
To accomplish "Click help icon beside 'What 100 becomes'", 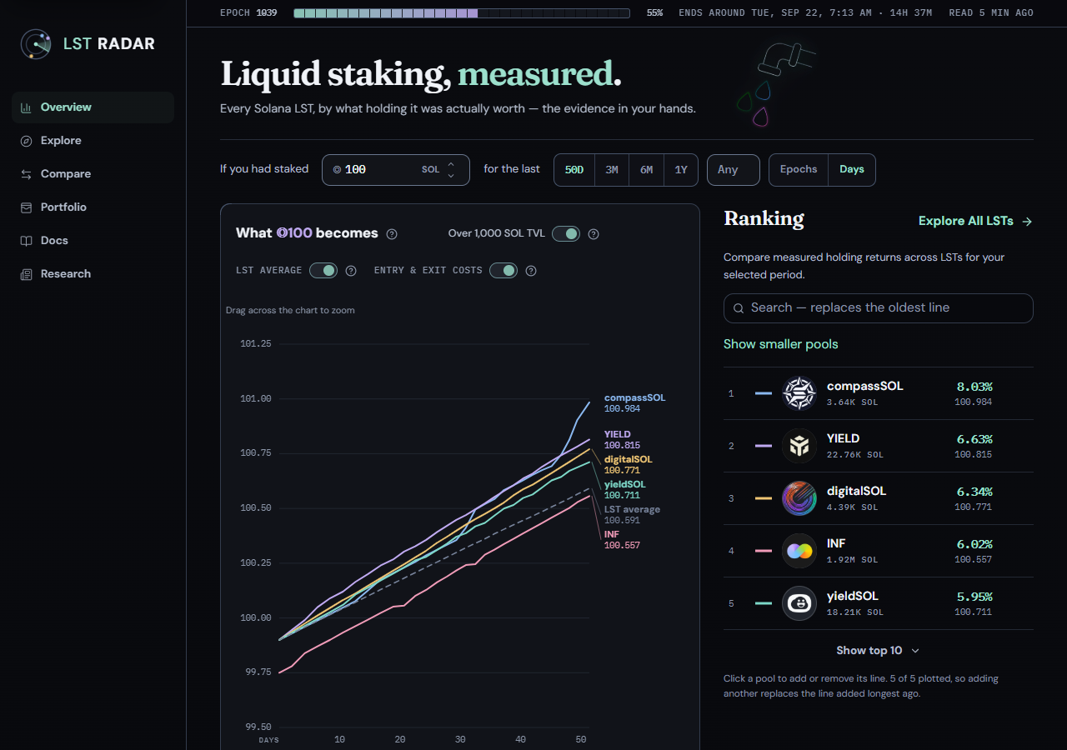I will click(392, 234).
